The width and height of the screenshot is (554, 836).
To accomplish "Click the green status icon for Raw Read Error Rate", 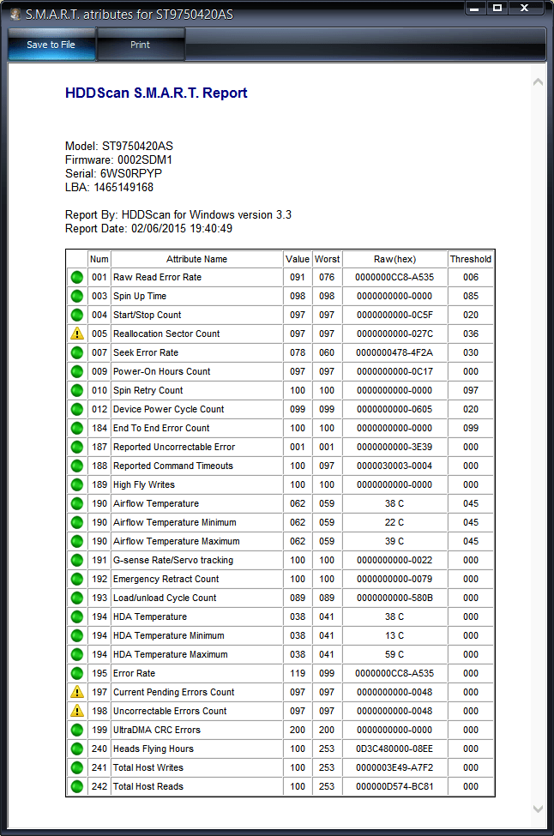I will pyautogui.click(x=77, y=277).
